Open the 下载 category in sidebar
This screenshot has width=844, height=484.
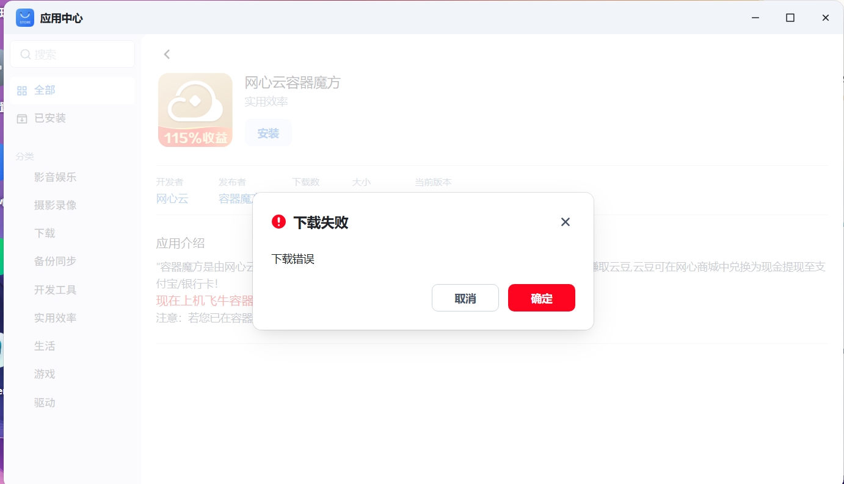point(45,233)
